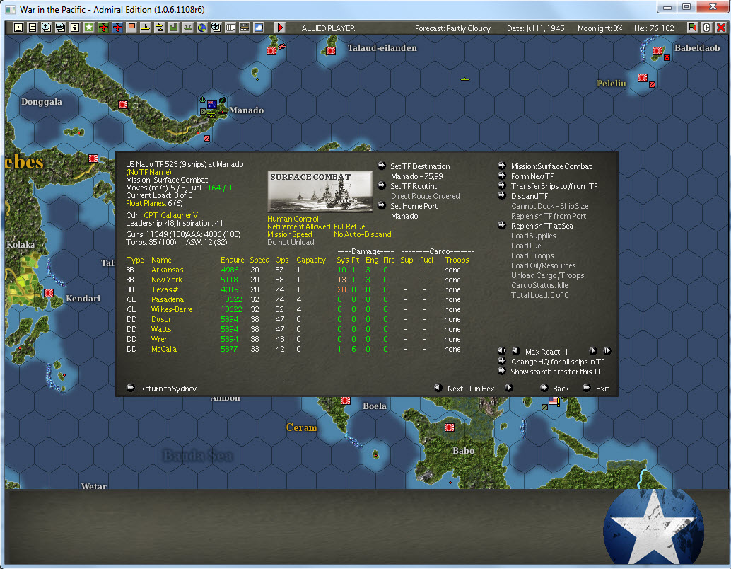Set Max React to maximum with rightmost arrow

coord(607,351)
